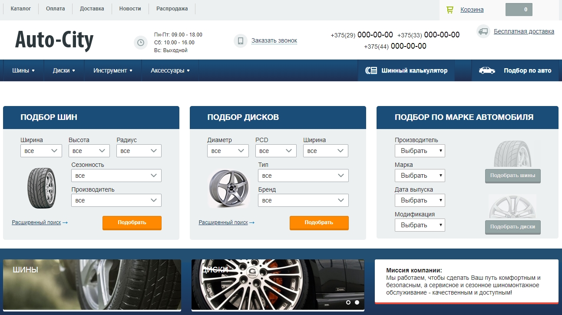Image resolution: width=562 pixels, height=315 pixels.
Task: Click the +375(44) phone number
Action: 395,46
